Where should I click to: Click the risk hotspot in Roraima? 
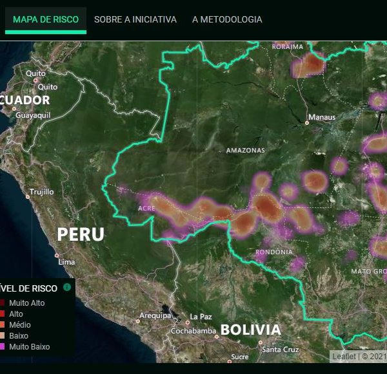point(310,64)
